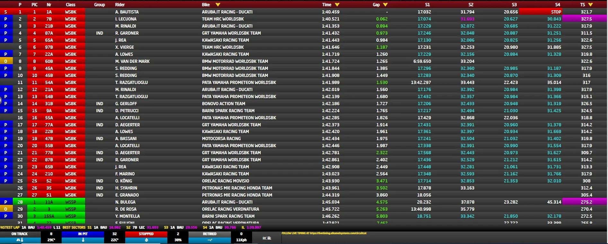The image size is (608, 244).
Task: Click the purple 31.693 S2 time for Lecuona
Action: 467,19
